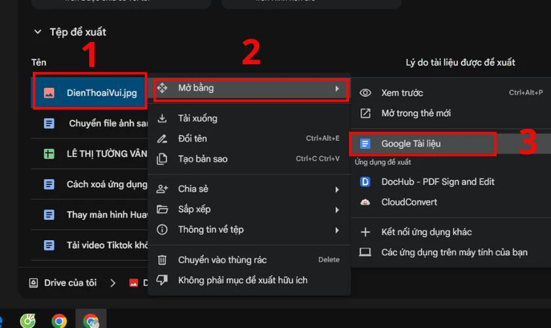
Task: Click the laptop icon for desktop apps
Action: pyautogui.click(x=365, y=252)
